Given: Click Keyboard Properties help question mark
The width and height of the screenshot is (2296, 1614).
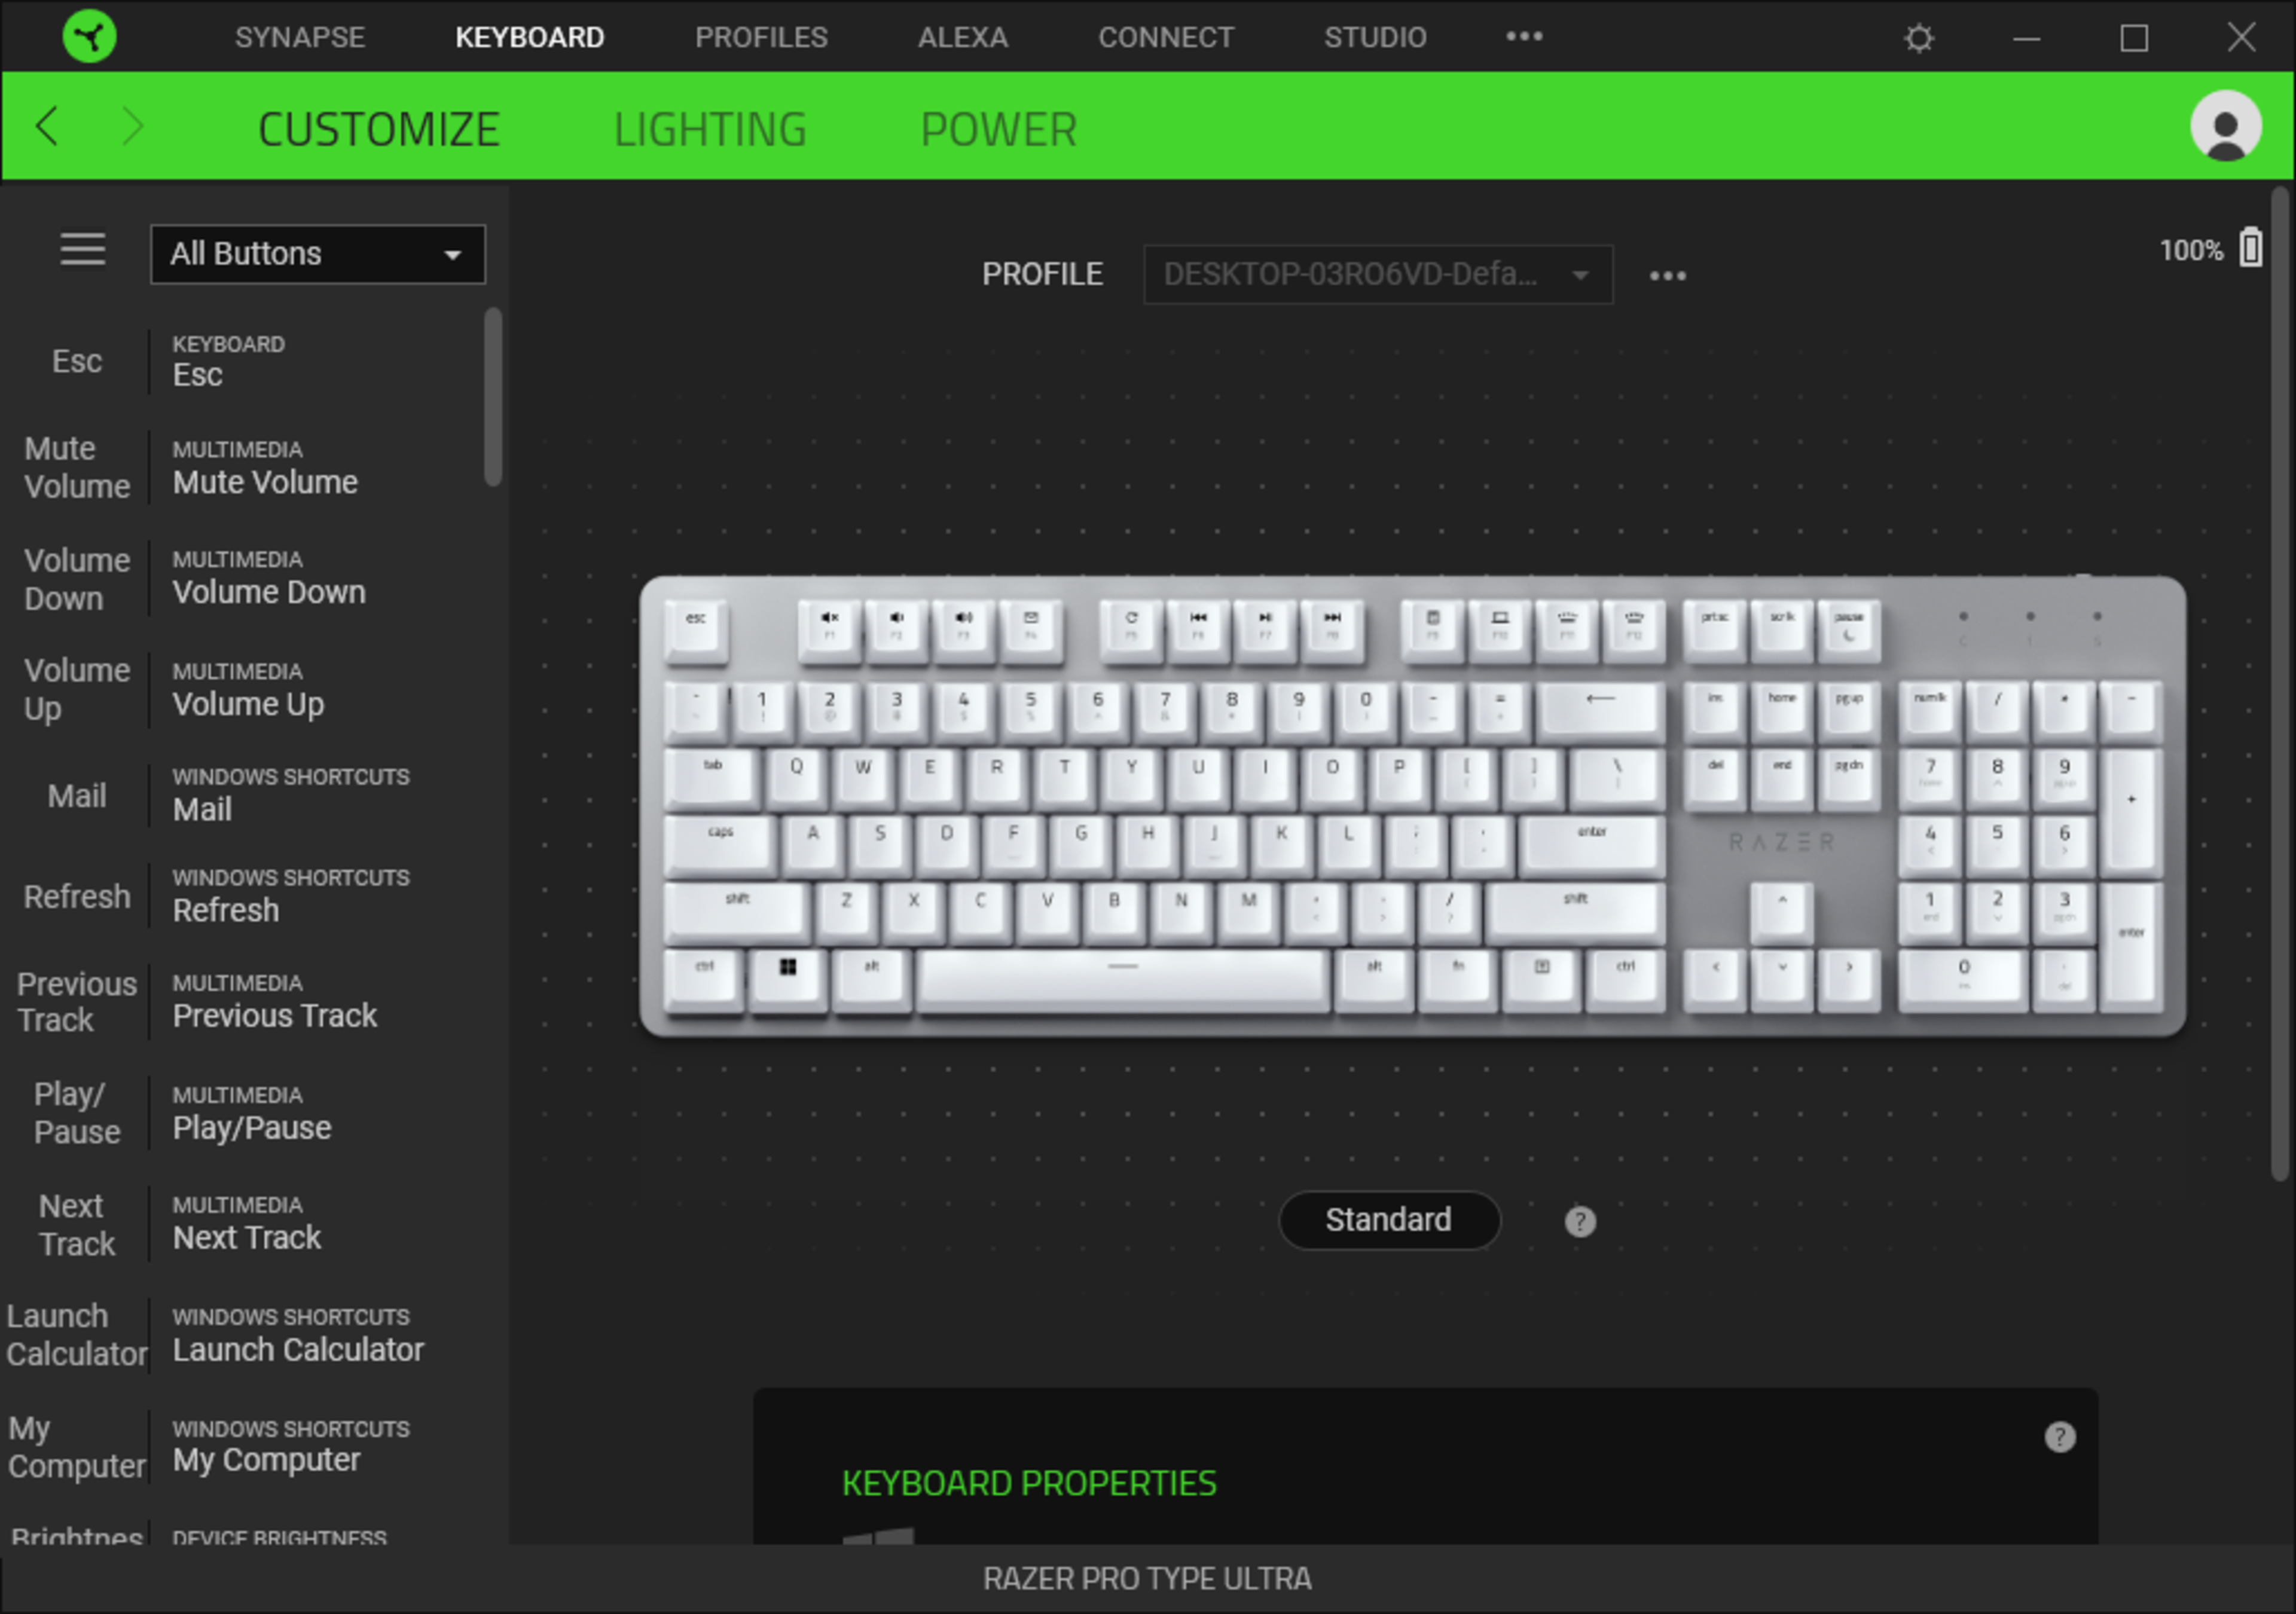Looking at the screenshot, I should click(x=2059, y=1437).
